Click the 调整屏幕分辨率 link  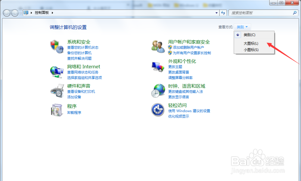180,78
